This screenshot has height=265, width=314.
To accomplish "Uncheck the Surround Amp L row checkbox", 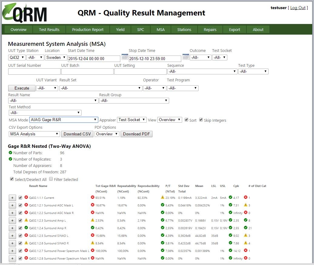I will pyautogui.click(x=20, y=220).
